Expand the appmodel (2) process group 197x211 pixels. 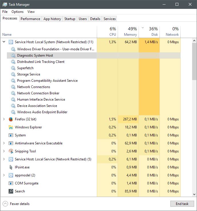click(x=4, y=175)
